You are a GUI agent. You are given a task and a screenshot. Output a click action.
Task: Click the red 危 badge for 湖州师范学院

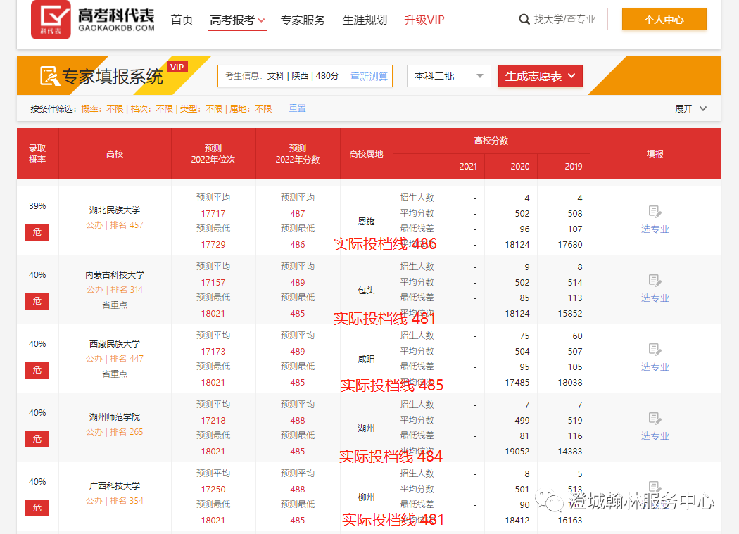[37, 439]
